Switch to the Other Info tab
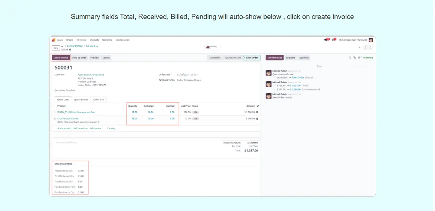435x211 pixels. coord(98,99)
